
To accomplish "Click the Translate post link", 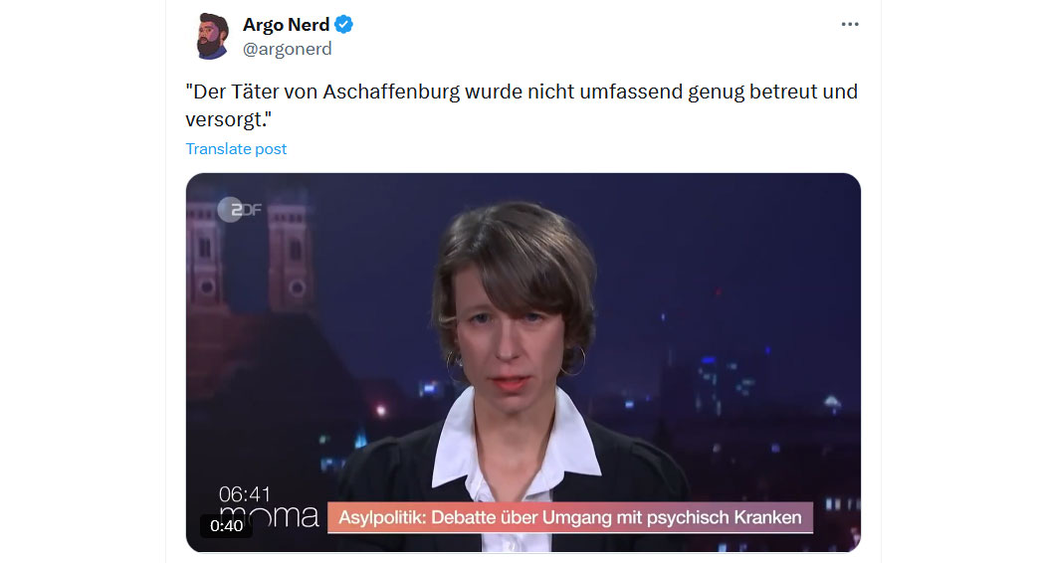I will (236, 148).
